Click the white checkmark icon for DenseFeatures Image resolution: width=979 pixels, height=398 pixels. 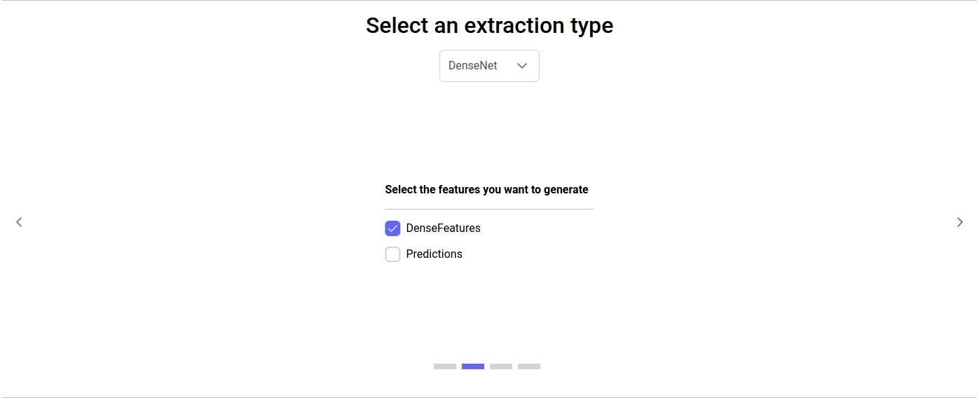click(392, 228)
